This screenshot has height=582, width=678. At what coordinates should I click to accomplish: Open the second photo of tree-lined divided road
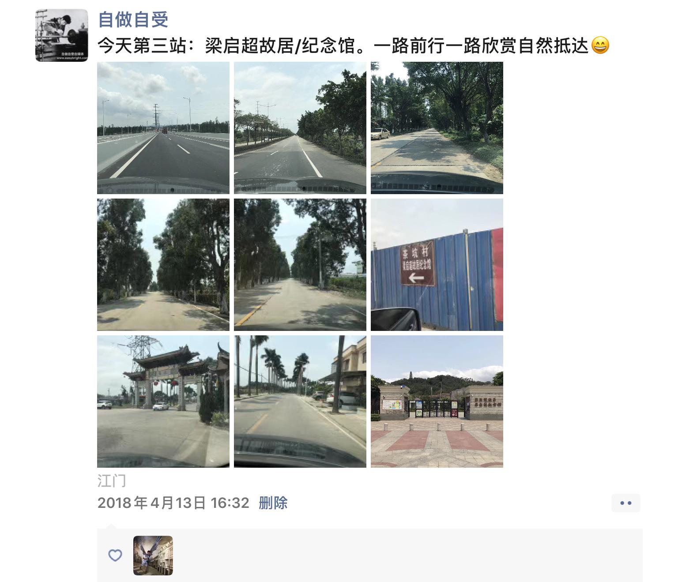tap(300, 128)
